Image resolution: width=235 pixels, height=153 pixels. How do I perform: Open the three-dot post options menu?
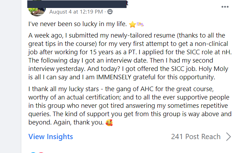coord(225,7)
